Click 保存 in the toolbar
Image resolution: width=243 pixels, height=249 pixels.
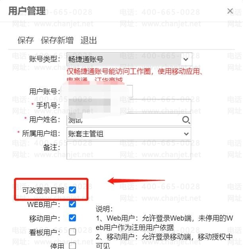click(x=25, y=40)
